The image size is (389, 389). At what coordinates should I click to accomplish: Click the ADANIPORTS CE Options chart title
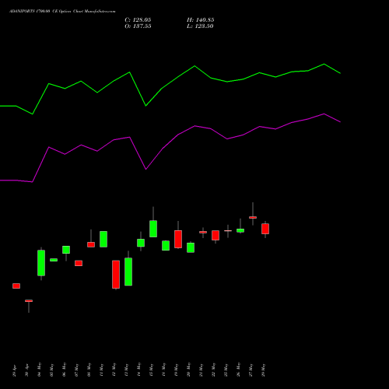coord(62,12)
